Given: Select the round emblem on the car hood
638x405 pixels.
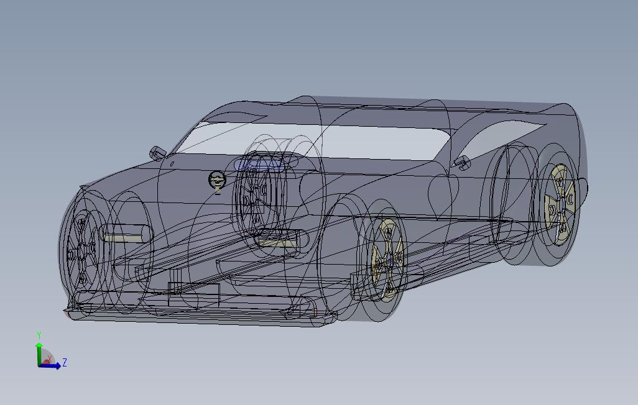Looking at the screenshot, I should click(217, 180).
